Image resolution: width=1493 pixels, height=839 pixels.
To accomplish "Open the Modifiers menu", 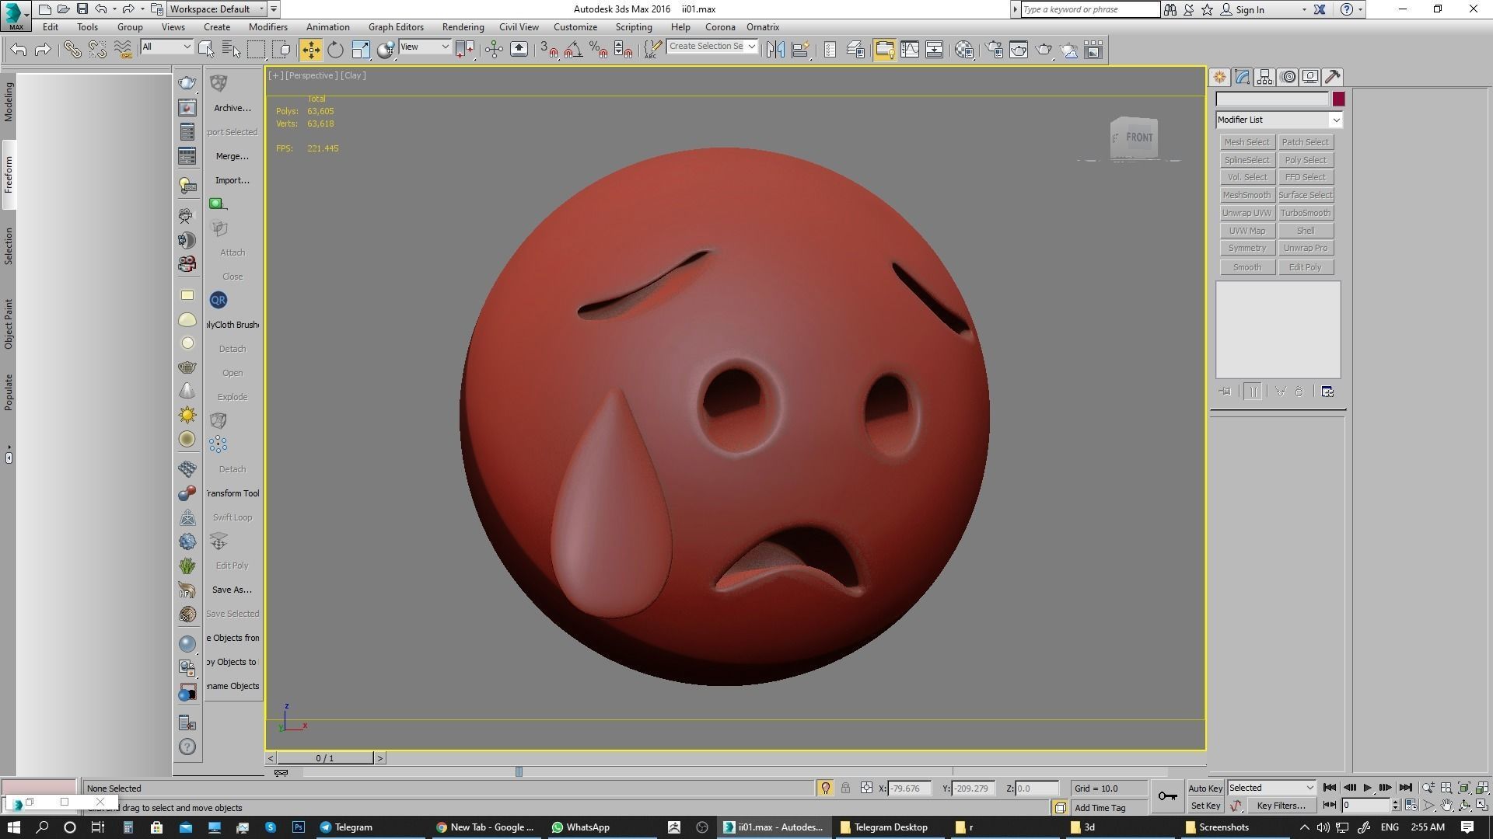I will (x=267, y=27).
